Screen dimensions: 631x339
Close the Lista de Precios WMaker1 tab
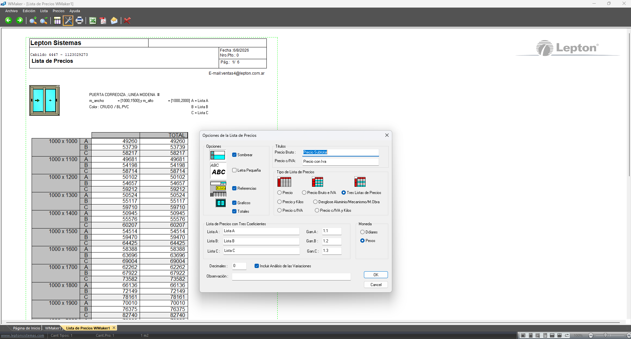(x=114, y=328)
